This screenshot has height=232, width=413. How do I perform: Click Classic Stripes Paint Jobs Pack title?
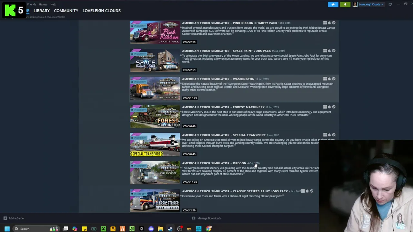pos(235,191)
